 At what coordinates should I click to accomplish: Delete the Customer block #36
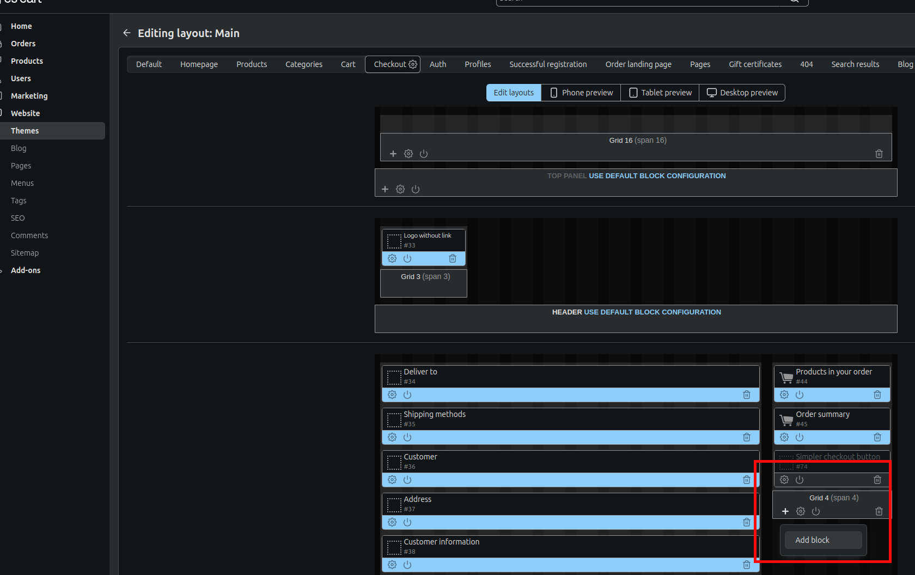(747, 480)
